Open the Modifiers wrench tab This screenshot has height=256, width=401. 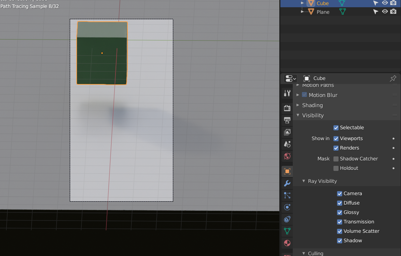[287, 183]
